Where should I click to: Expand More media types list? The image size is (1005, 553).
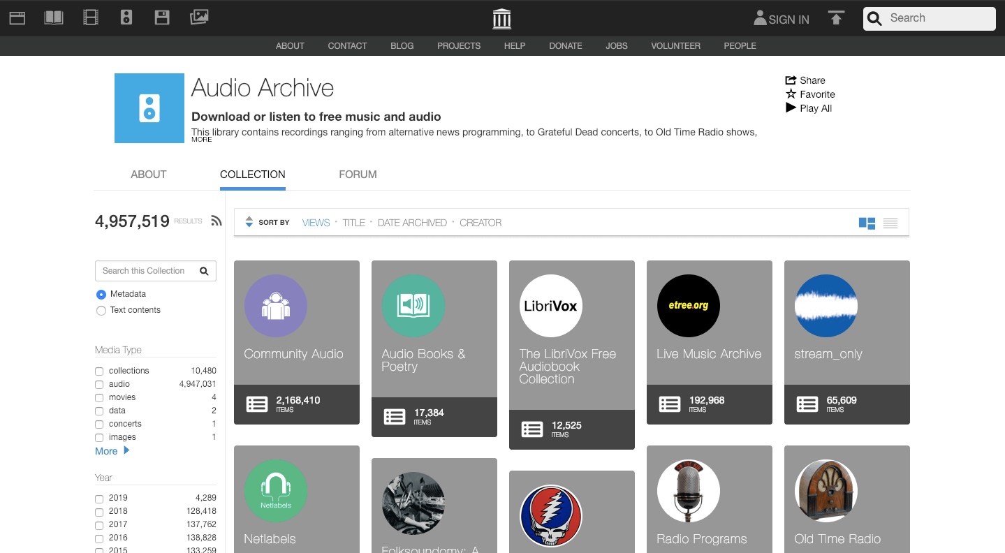click(x=112, y=451)
